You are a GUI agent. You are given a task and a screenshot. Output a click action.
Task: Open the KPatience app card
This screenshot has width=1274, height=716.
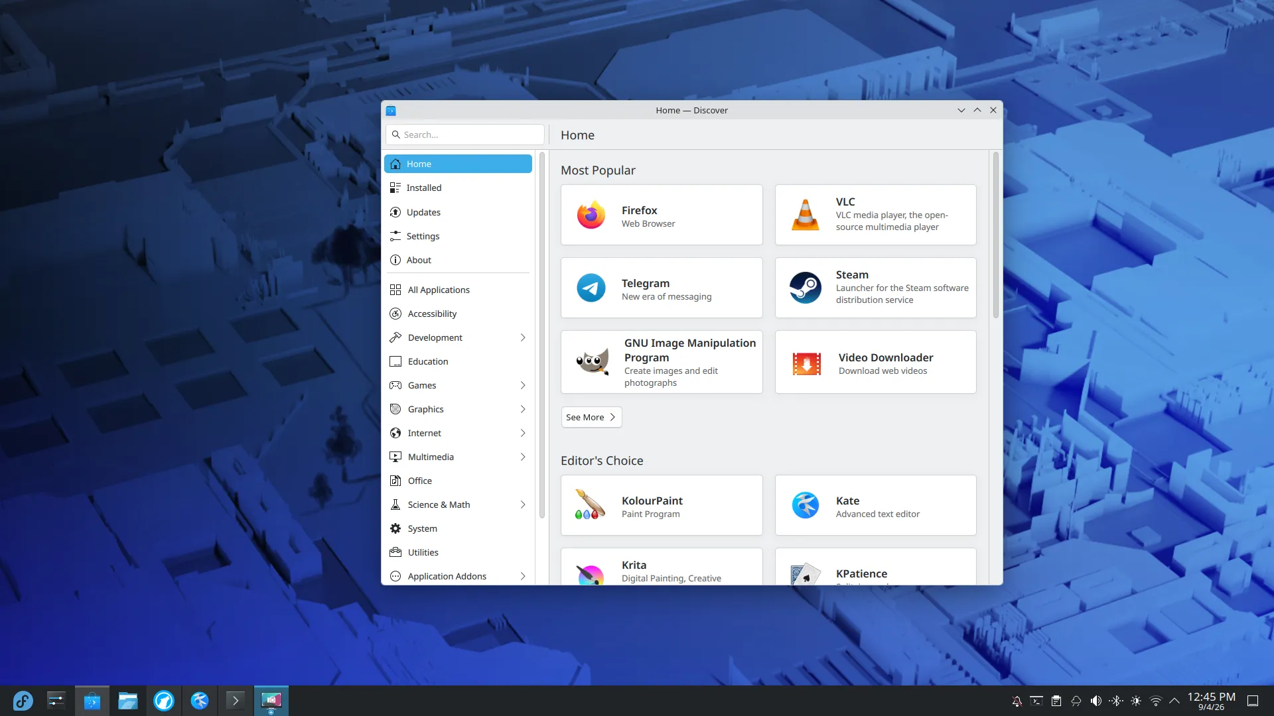click(876, 567)
